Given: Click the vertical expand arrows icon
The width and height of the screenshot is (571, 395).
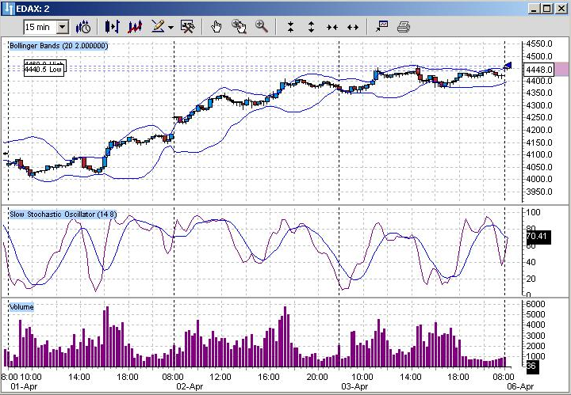Looking at the screenshot, I should tap(311, 27).
